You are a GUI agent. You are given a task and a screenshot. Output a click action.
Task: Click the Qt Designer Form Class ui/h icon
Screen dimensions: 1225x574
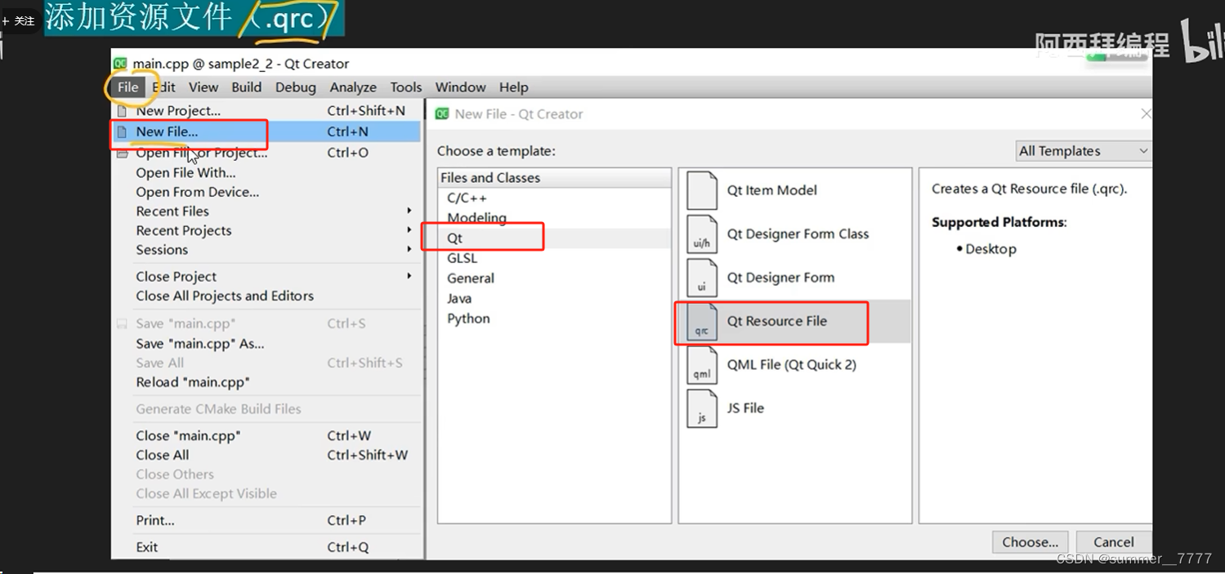tap(701, 234)
